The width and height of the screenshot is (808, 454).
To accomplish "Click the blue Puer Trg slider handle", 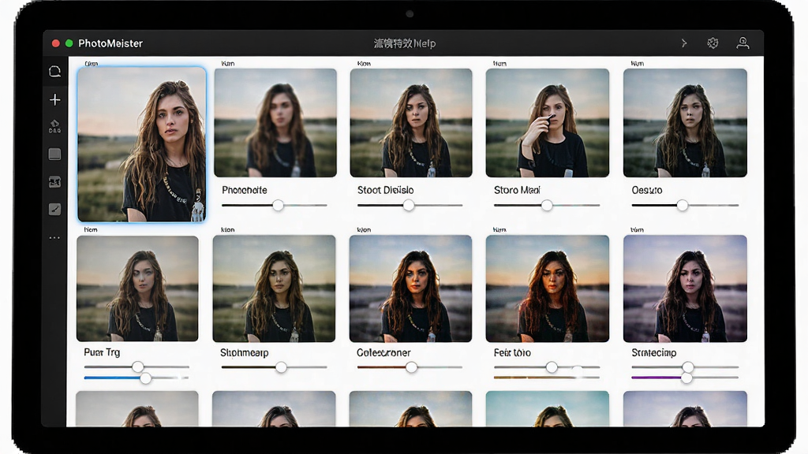I will 146,378.
